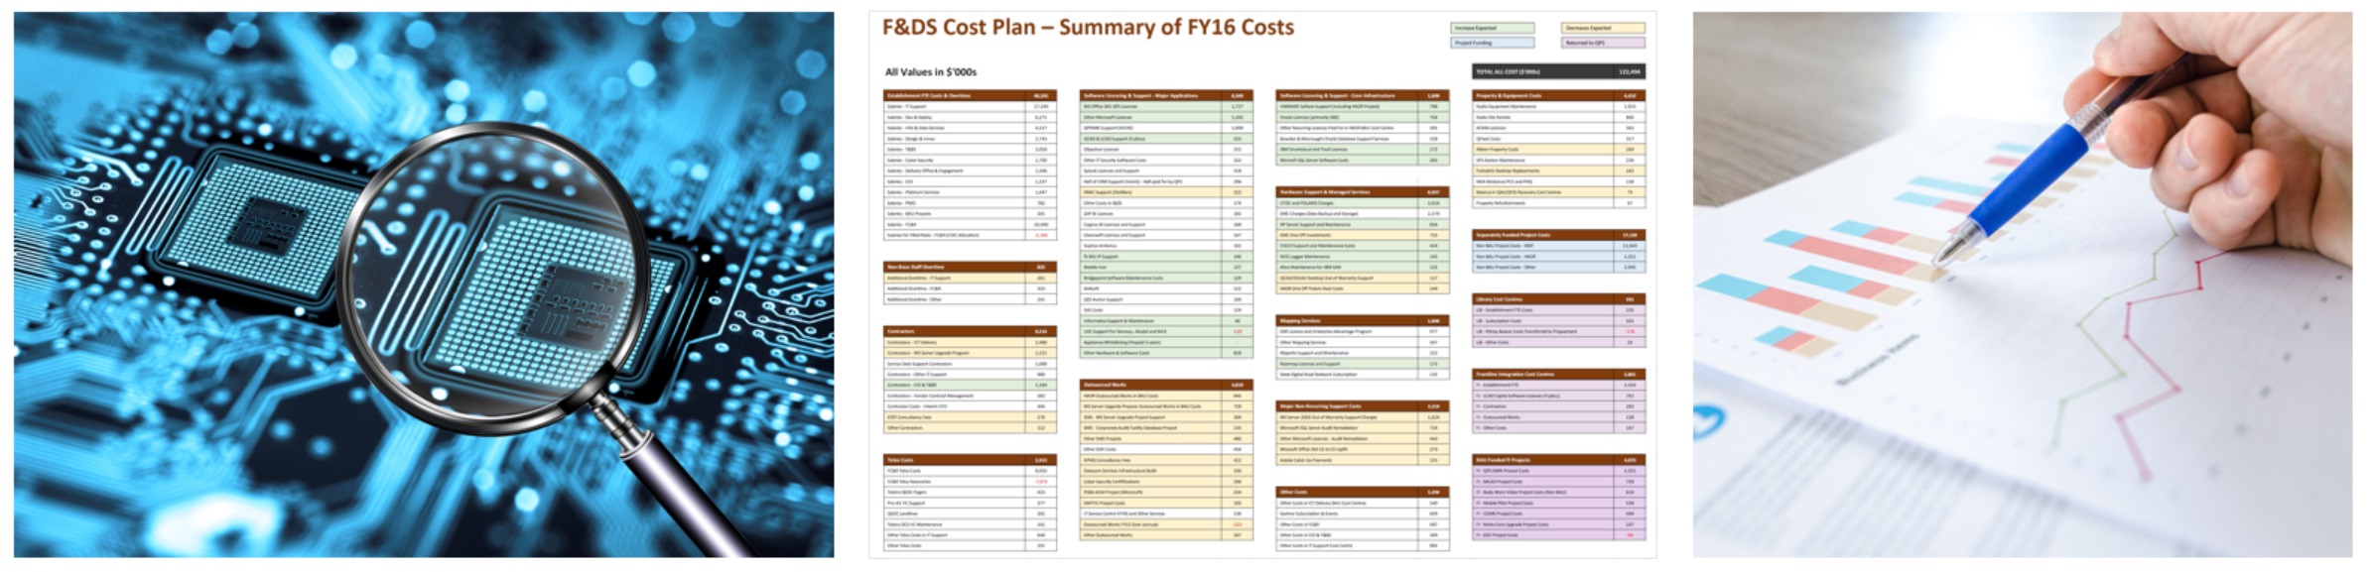This screenshot has height=572, width=2373.
Task: Select the Outsourced Works table header
Action: 1165,385
